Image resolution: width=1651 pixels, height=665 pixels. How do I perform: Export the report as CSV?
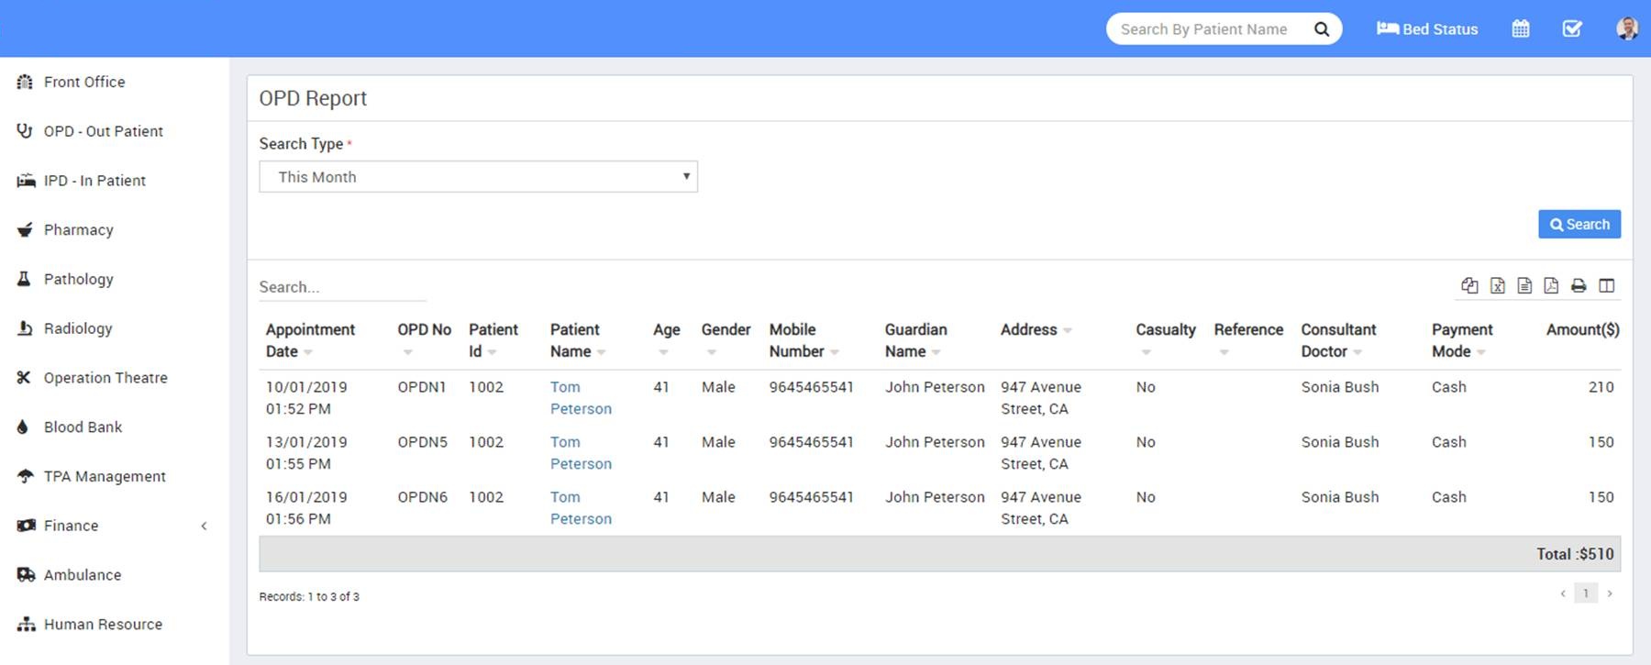(x=1524, y=285)
